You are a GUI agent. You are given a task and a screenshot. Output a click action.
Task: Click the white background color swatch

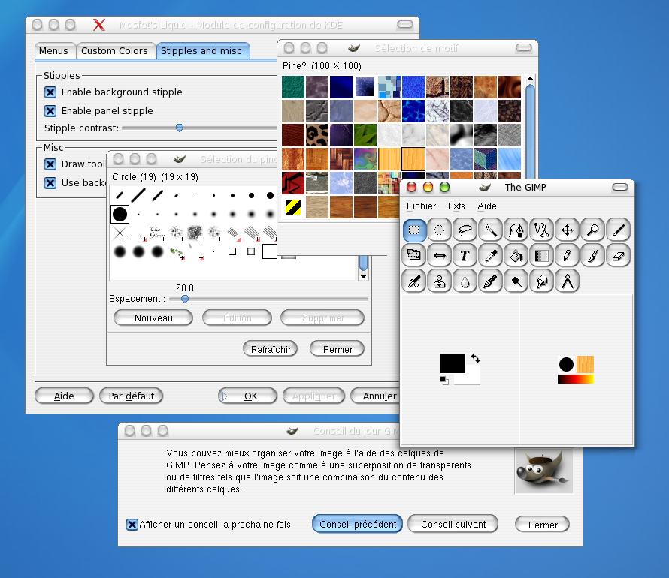471,378
